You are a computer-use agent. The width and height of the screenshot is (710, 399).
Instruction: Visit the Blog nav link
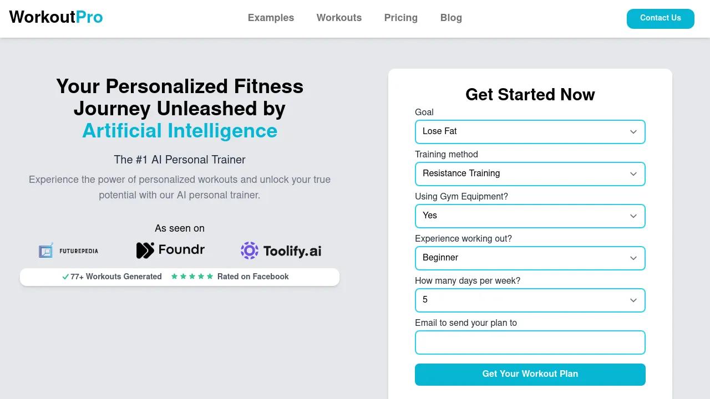451,18
